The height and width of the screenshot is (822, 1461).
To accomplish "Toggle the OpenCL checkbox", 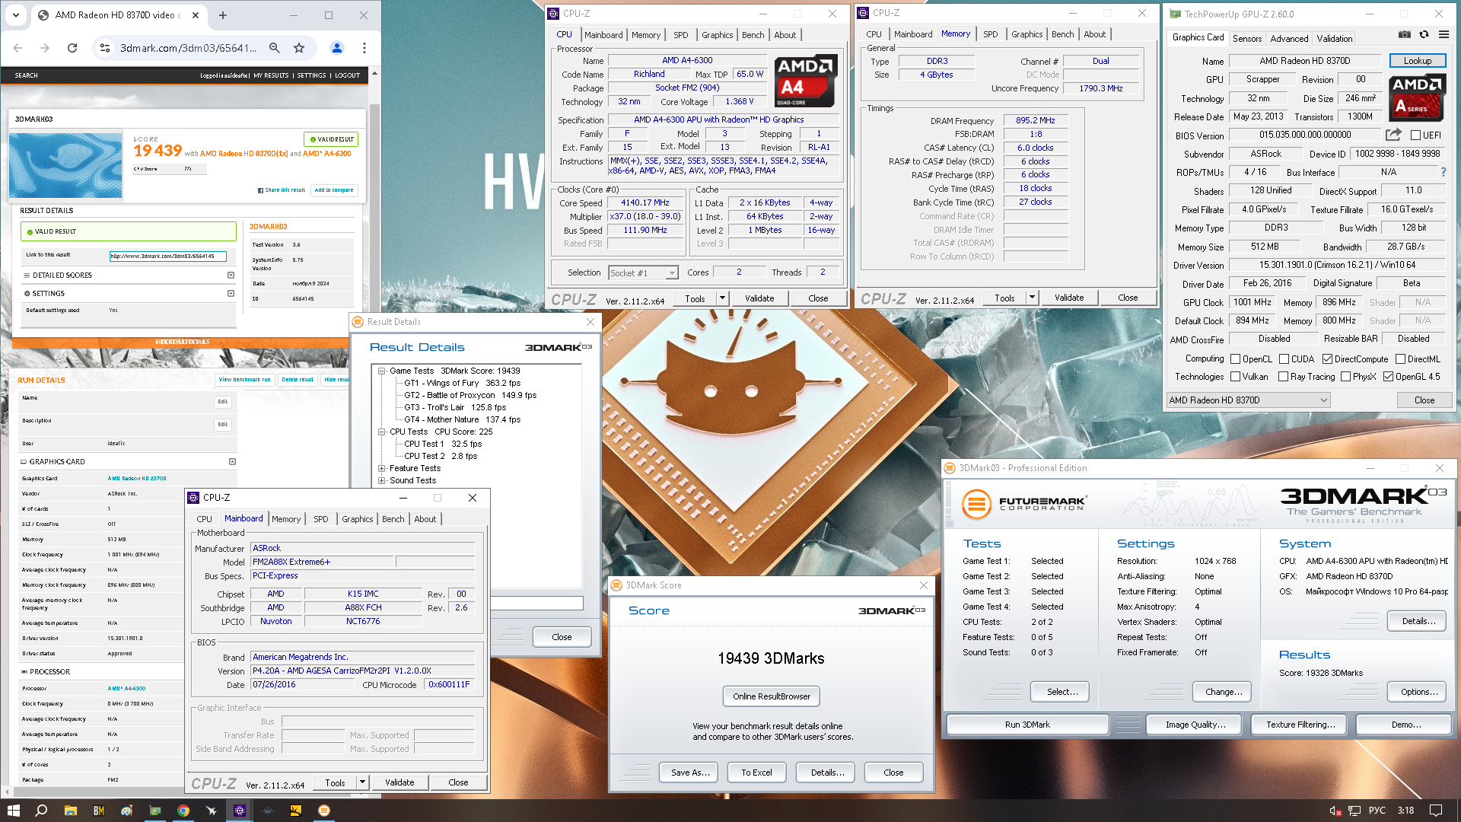I will pos(1236,359).
